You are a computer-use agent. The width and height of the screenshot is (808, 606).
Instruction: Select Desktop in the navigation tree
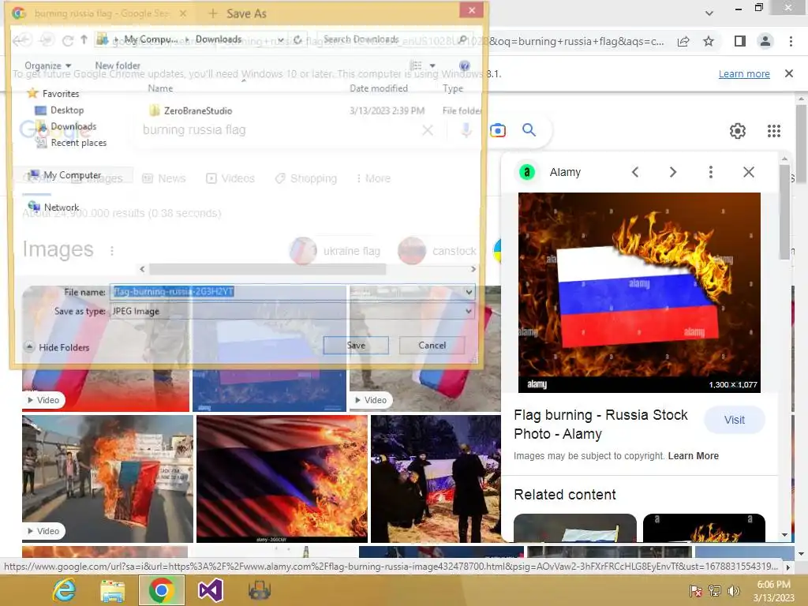pyautogui.click(x=59, y=110)
